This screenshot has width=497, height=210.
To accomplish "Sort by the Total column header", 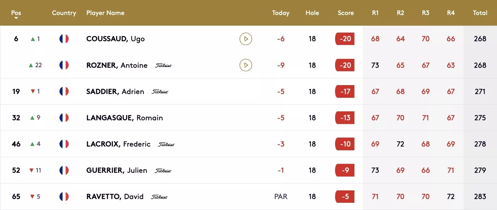I will tap(480, 13).
